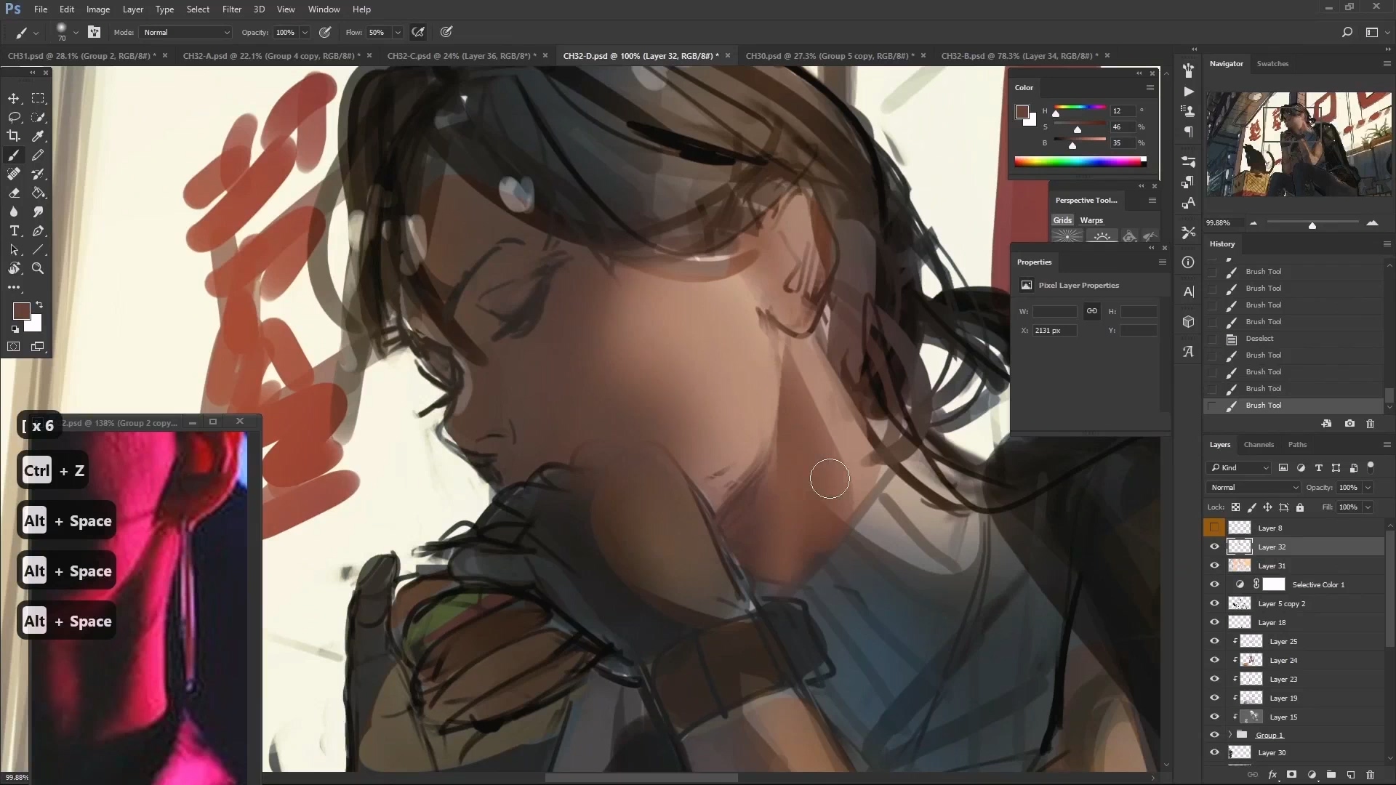Click add layer style fx icon
1396x785 pixels.
point(1272,775)
